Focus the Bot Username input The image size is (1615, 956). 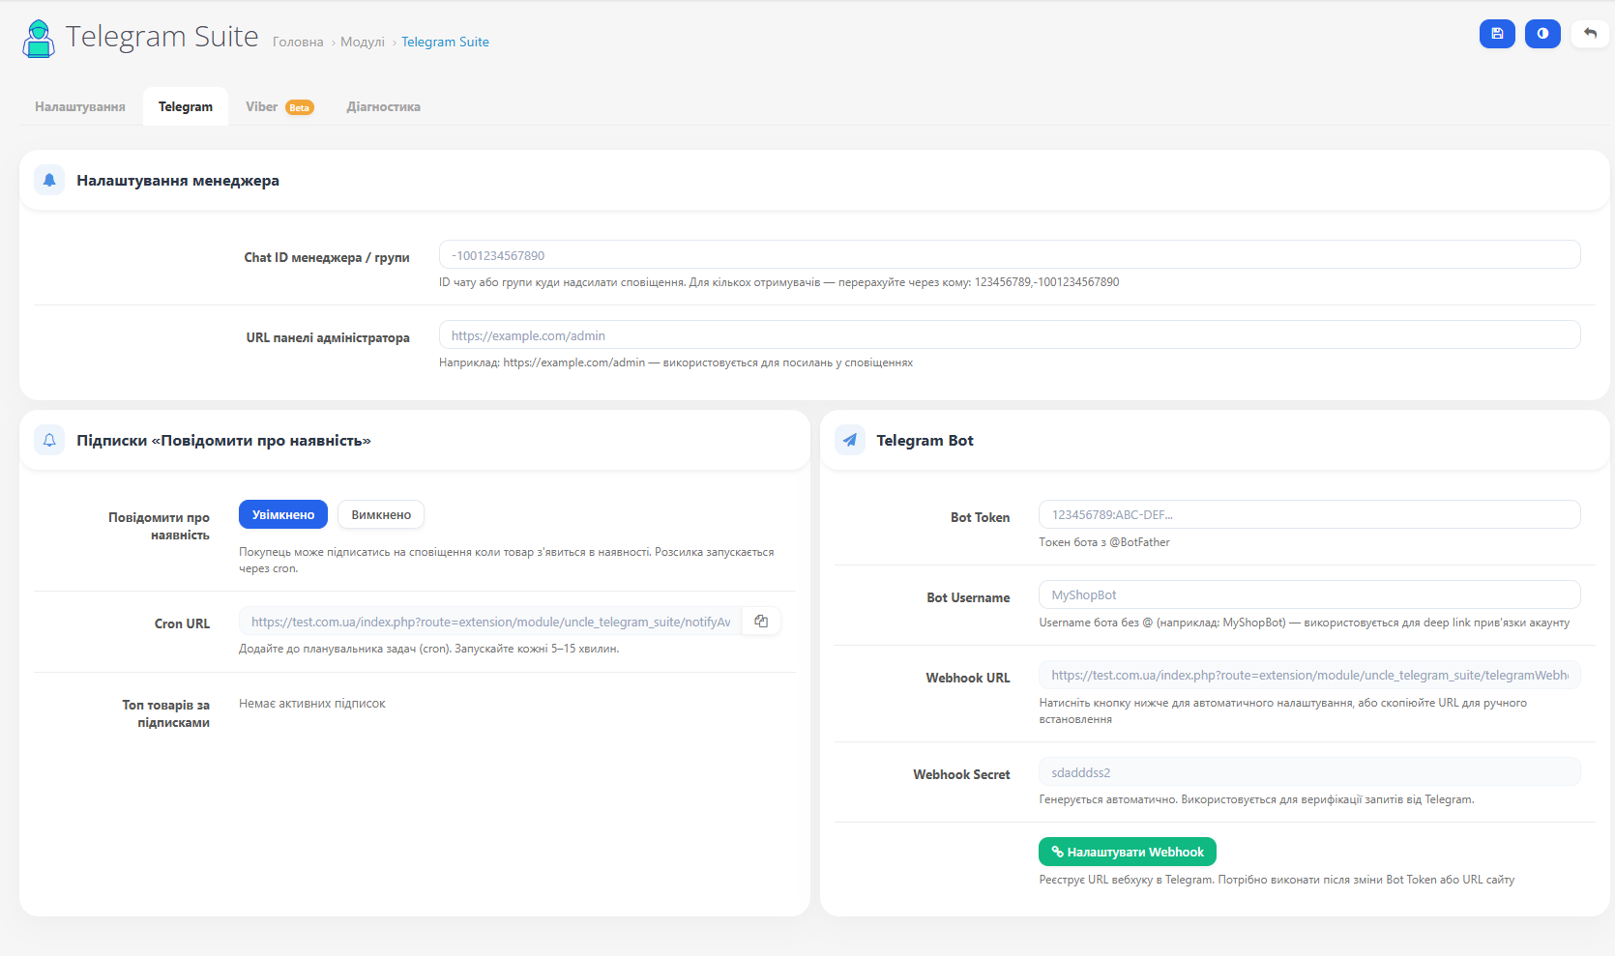[1309, 594]
